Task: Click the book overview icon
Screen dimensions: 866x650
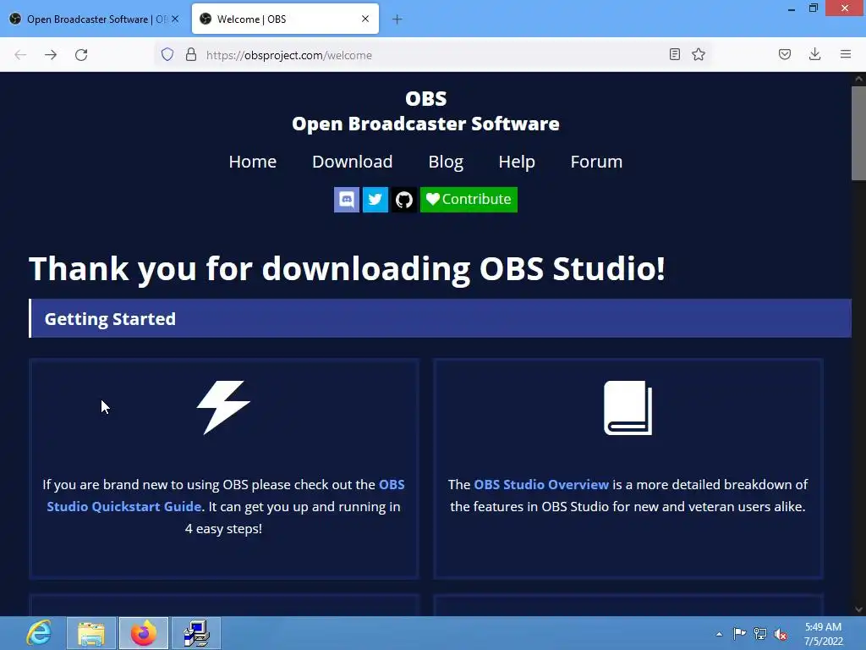Action: [628, 408]
